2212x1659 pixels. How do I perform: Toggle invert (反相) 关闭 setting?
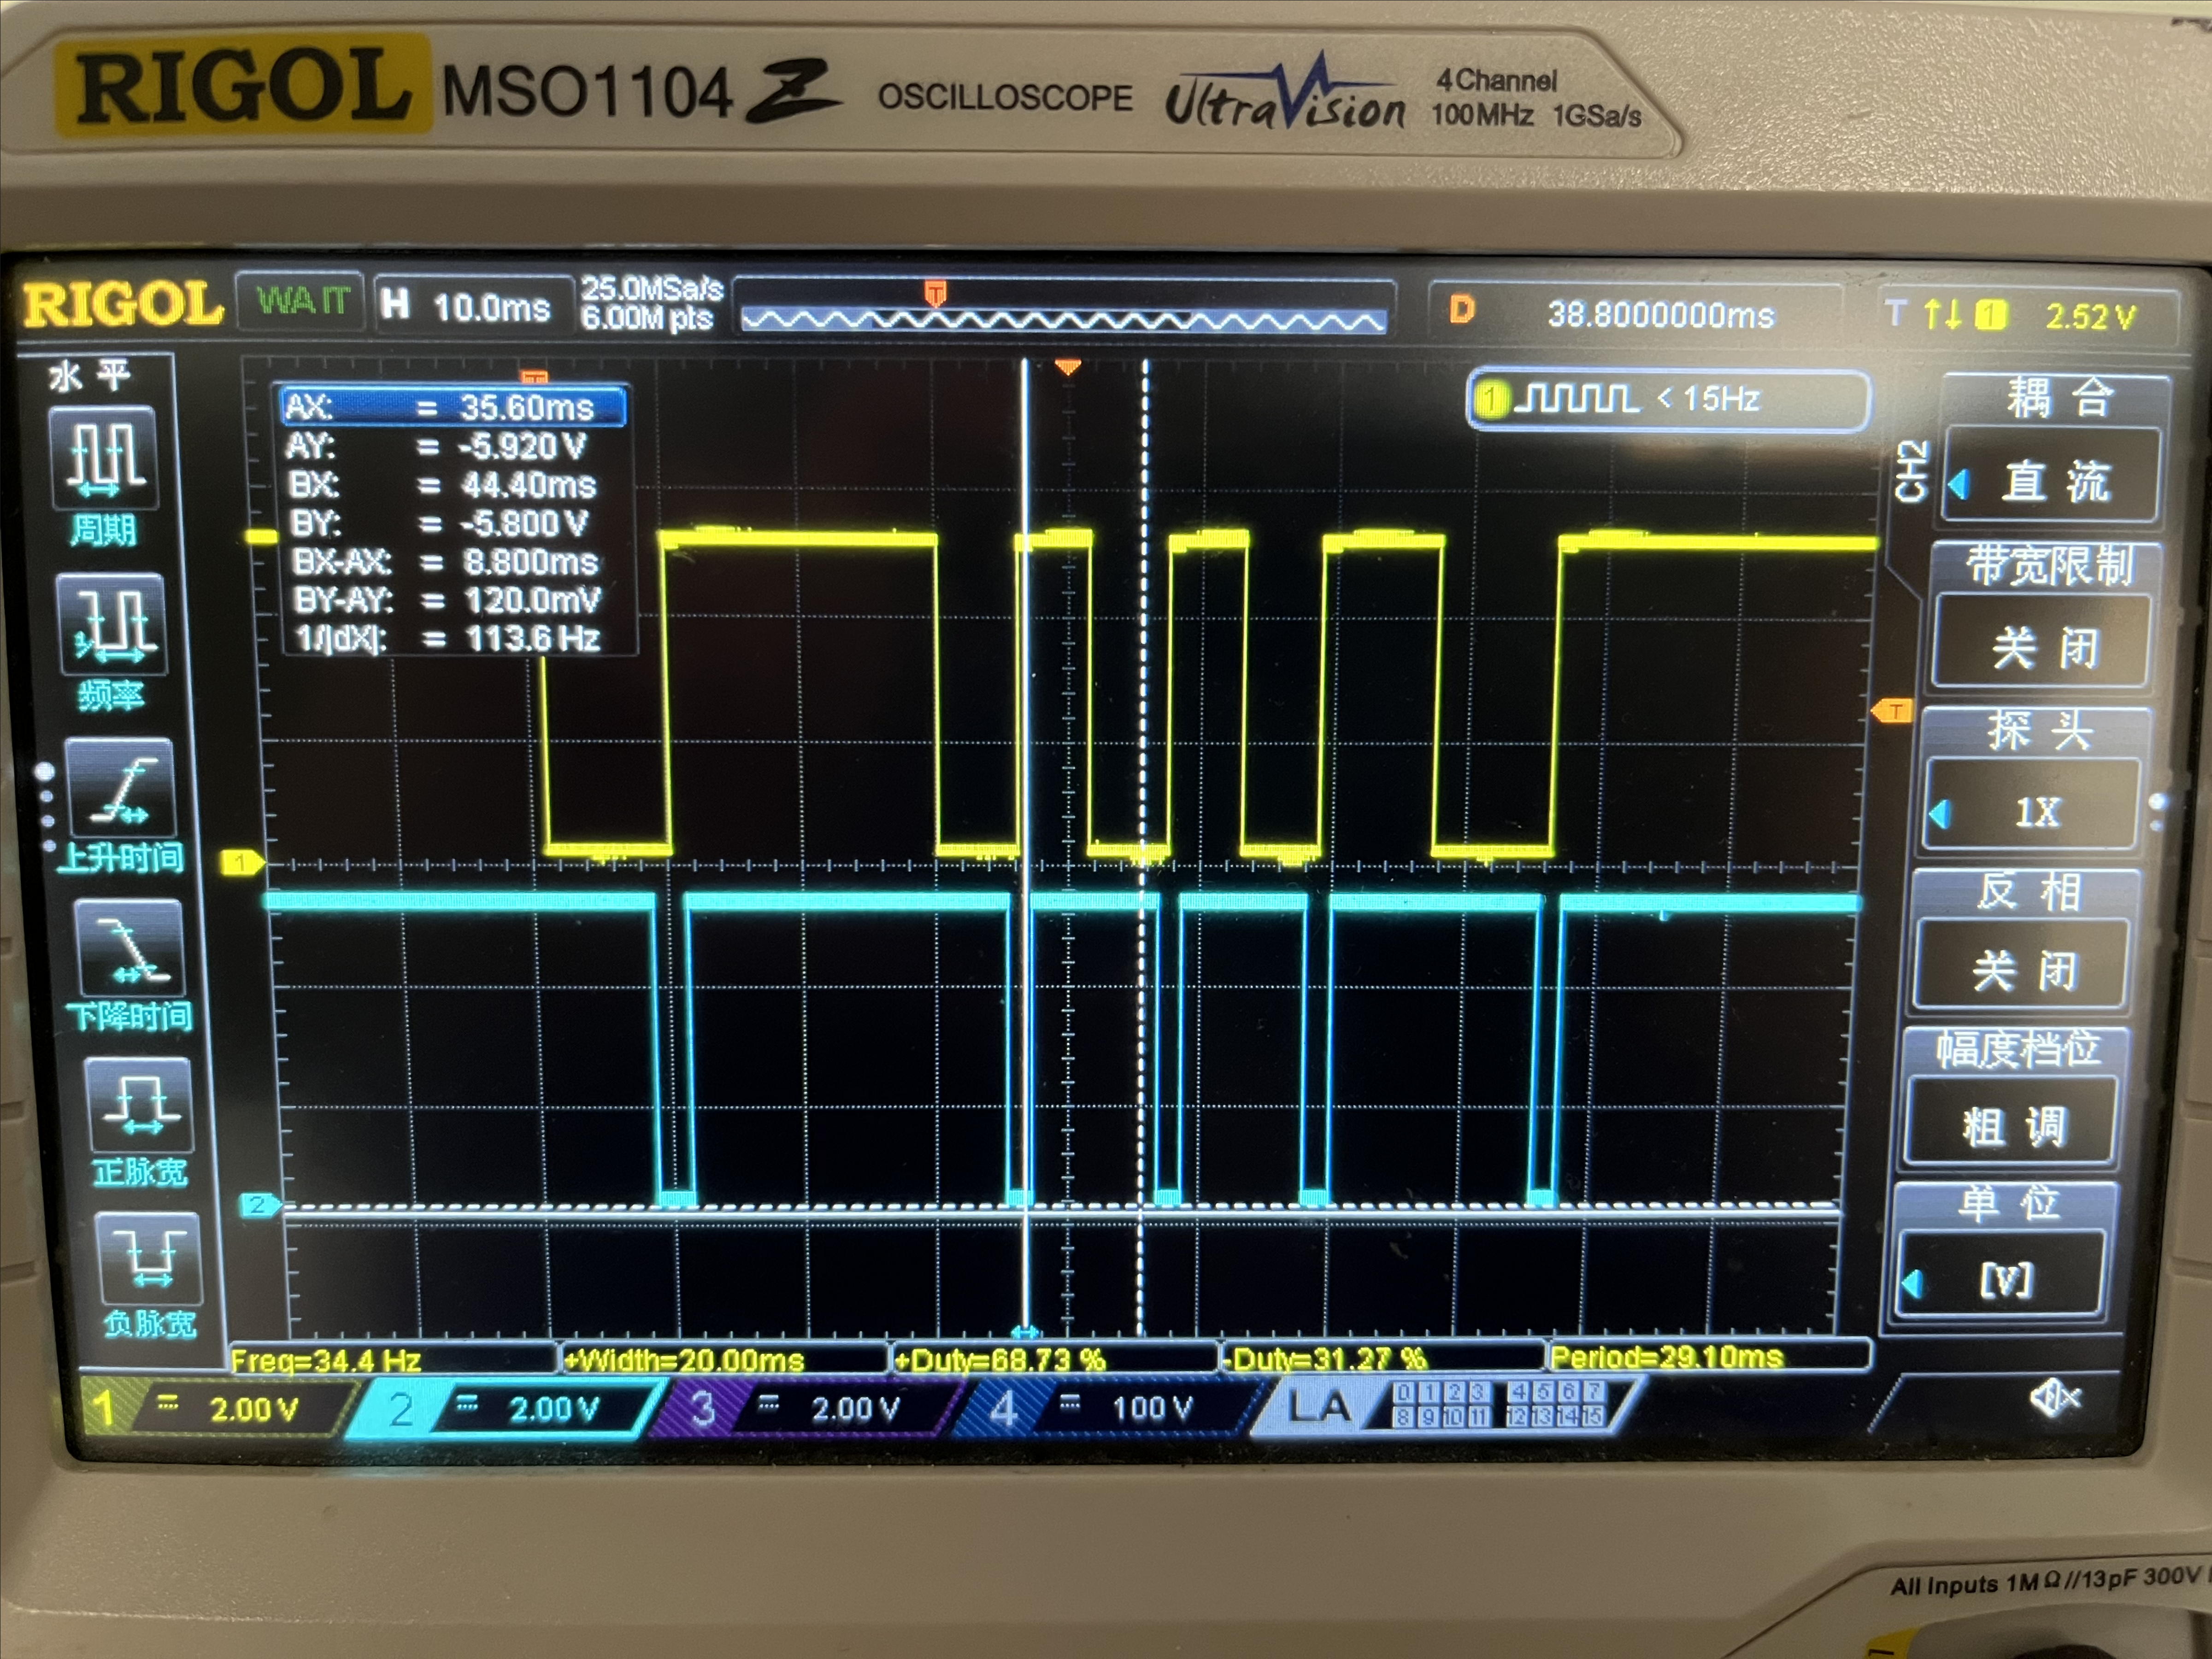click(x=2025, y=968)
